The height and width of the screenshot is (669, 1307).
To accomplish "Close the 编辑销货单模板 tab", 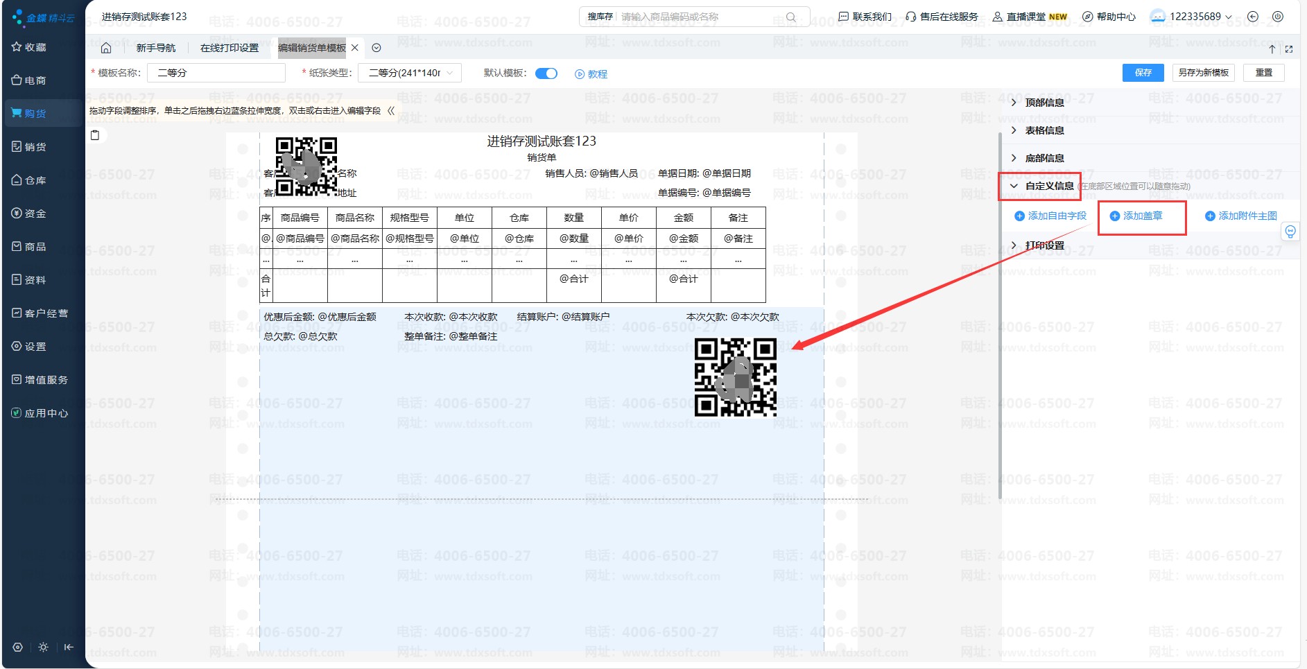I will [355, 48].
